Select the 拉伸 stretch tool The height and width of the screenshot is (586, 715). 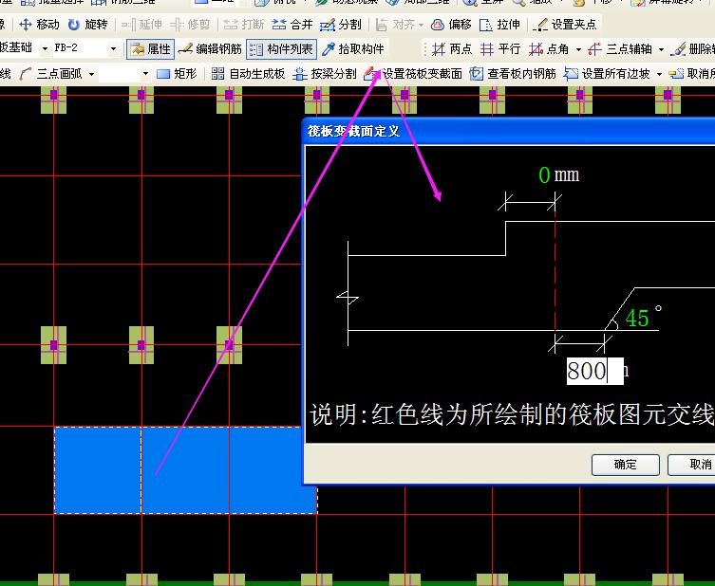coord(499,24)
